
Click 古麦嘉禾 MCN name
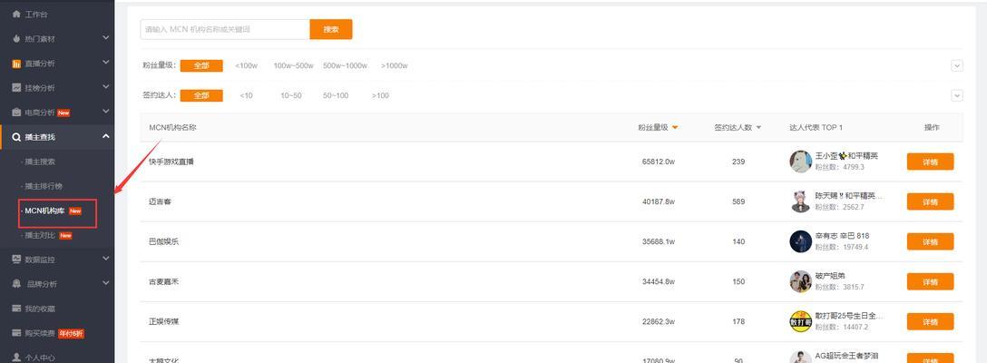163,281
